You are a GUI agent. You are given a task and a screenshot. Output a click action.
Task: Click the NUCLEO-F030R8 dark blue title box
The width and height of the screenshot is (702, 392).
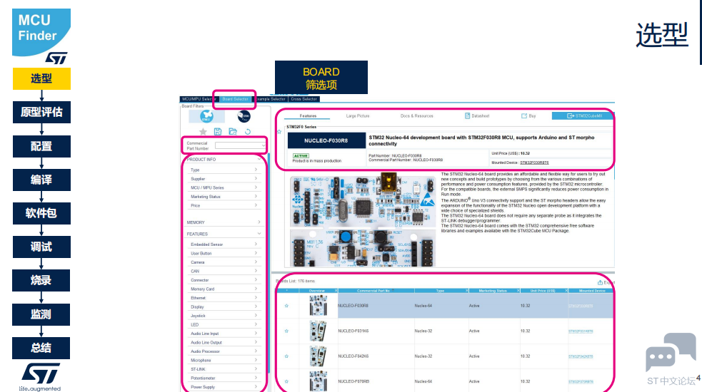click(x=326, y=140)
